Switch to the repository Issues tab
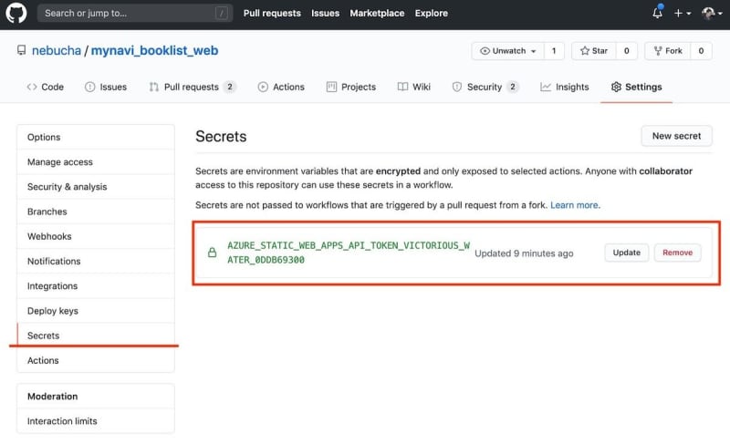730x444 pixels. coord(106,87)
